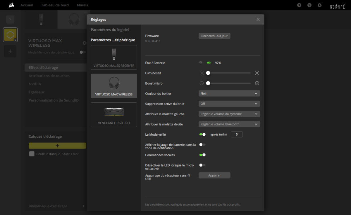Click the Corsair logo in the top bar
The width and height of the screenshot is (351, 215).
(11, 5)
